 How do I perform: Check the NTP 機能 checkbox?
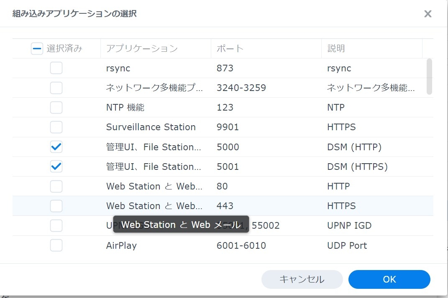coord(56,107)
